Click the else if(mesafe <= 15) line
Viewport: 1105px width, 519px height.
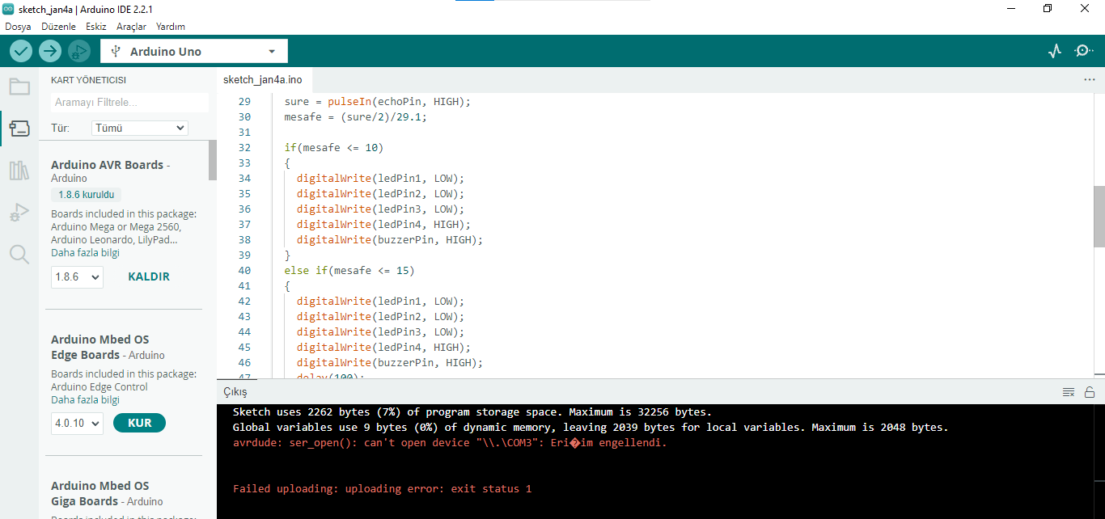point(349,271)
